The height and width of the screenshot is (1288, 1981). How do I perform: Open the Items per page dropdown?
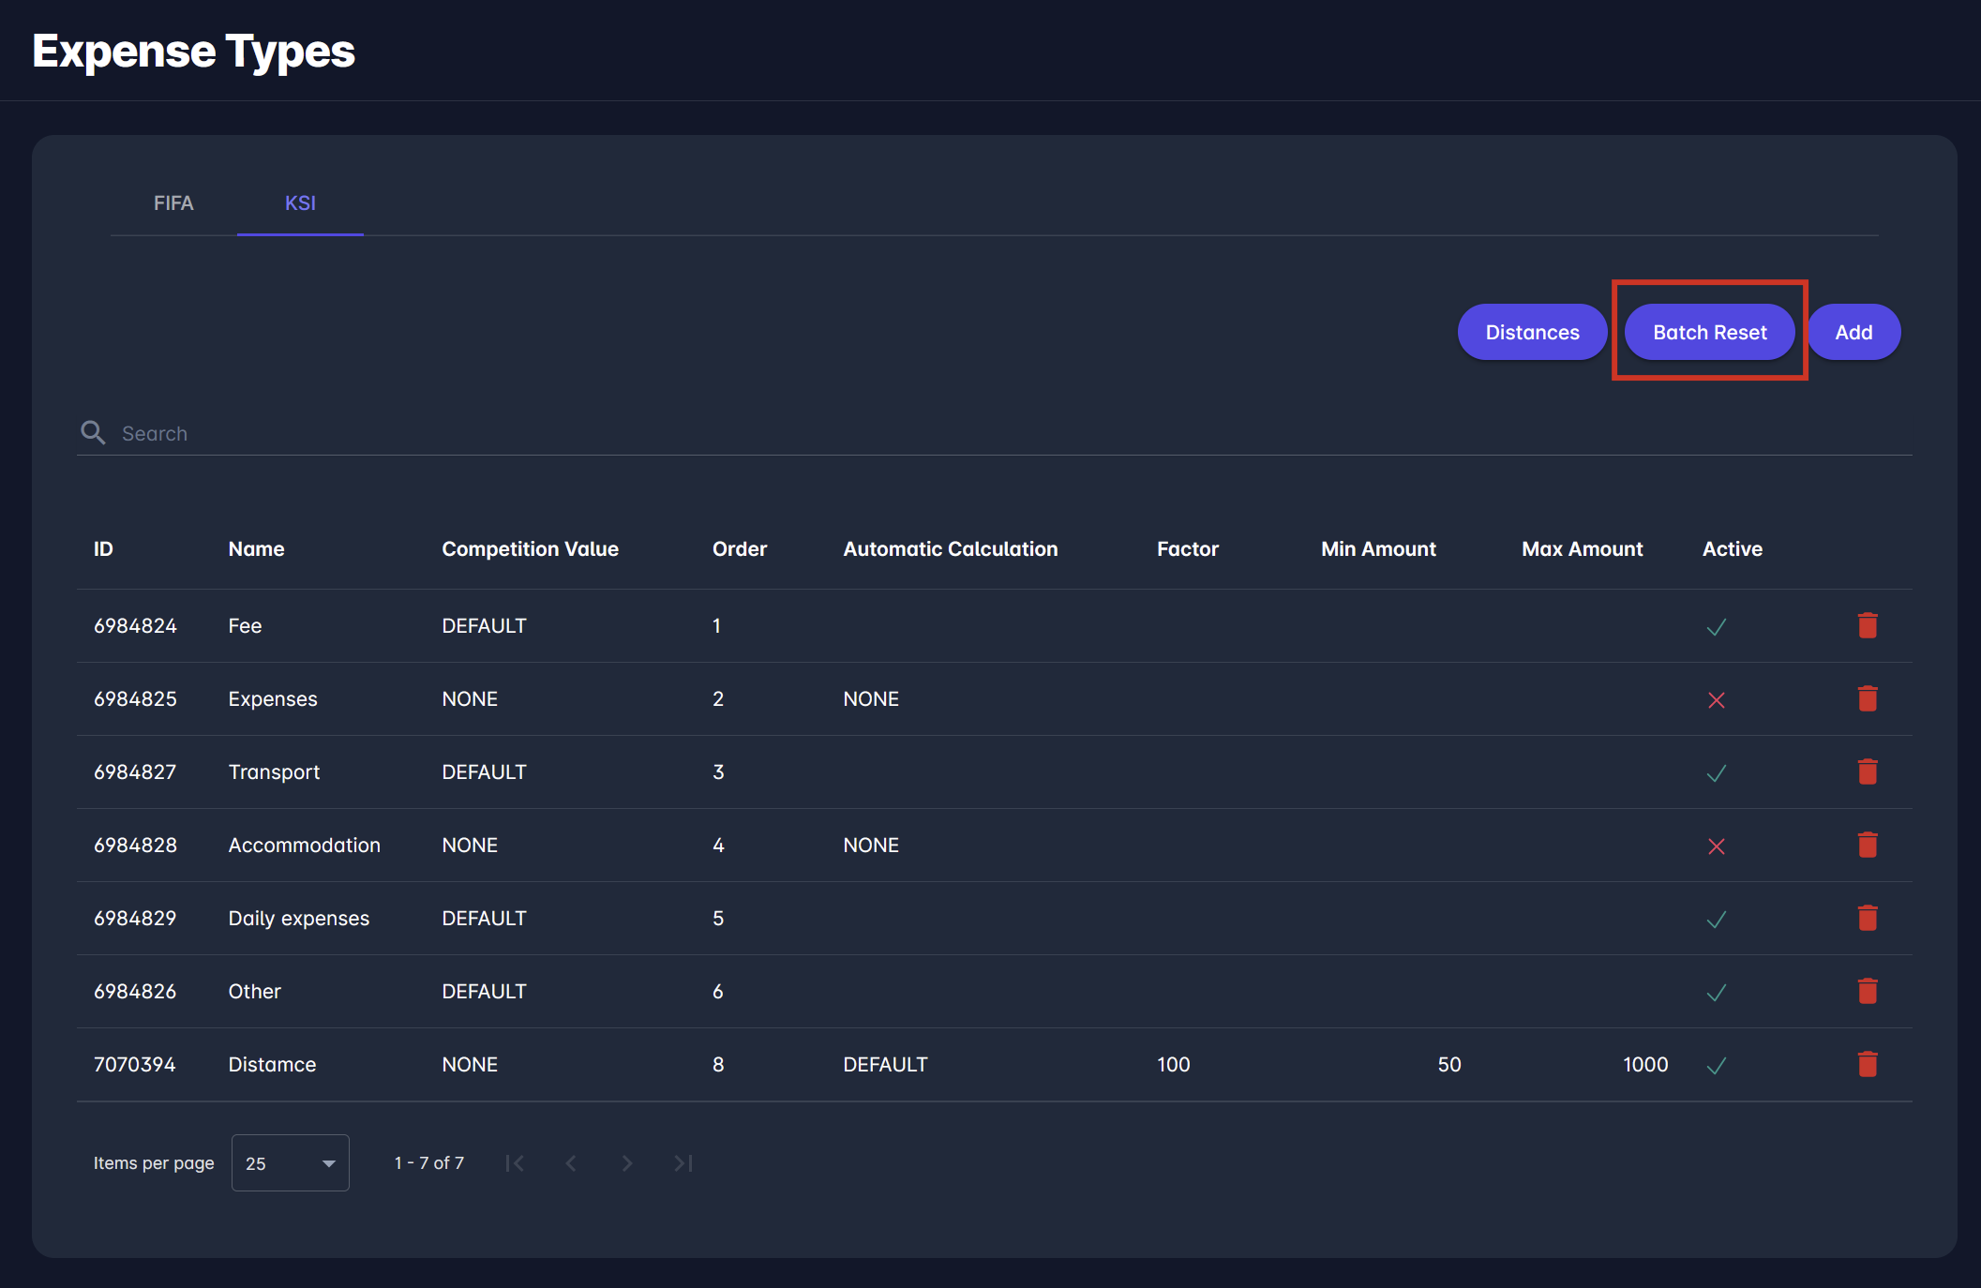click(290, 1162)
